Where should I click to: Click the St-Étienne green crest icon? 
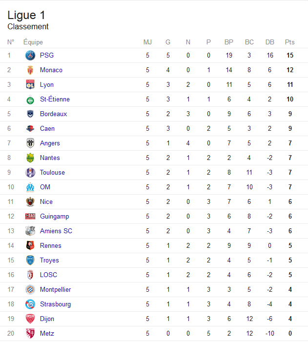(x=30, y=100)
